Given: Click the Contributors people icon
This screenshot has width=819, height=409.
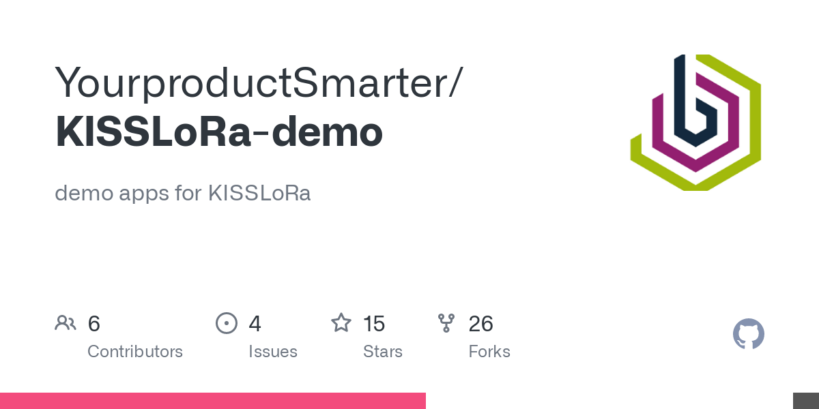Looking at the screenshot, I should [66, 323].
